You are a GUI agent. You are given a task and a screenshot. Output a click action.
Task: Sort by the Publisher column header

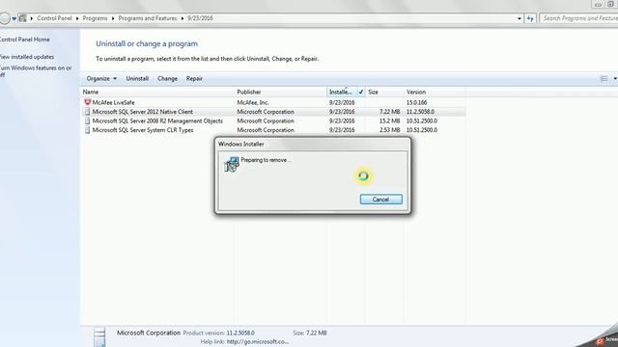[280, 93]
